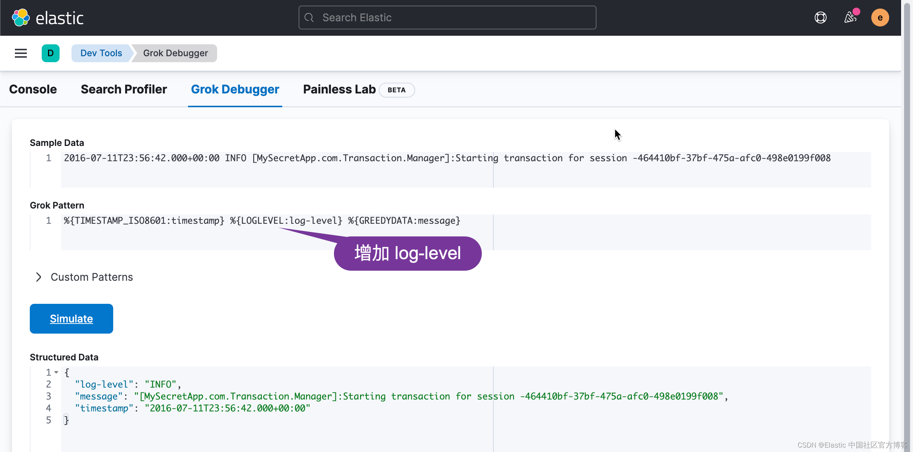Collapse JSON fold arrow on line 1

pyautogui.click(x=56, y=372)
